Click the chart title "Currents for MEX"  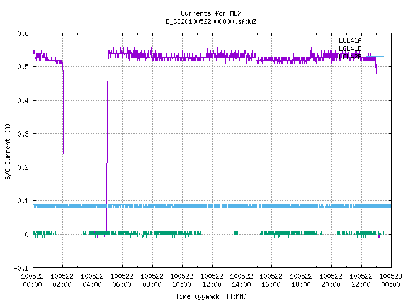click(211, 13)
